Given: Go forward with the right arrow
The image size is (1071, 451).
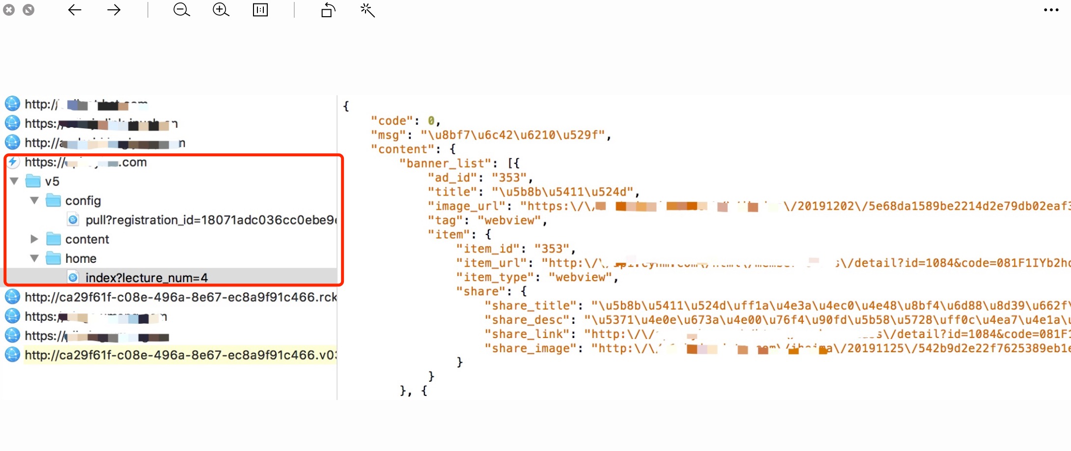Looking at the screenshot, I should [x=114, y=10].
